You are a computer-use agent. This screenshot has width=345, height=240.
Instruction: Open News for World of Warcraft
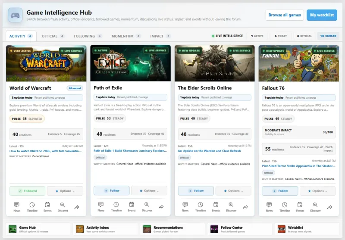pyautogui.click(x=17, y=207)
